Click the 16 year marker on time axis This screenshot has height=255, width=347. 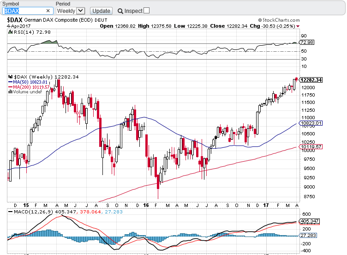point(146,205)
